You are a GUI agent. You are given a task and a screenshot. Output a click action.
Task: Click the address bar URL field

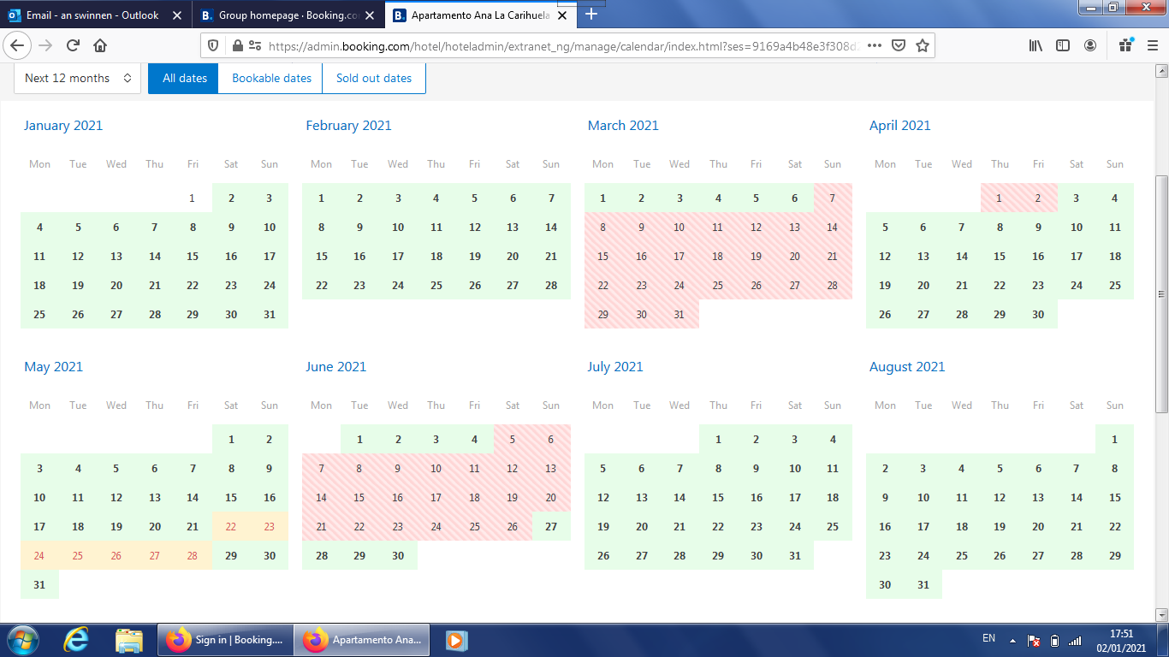(x=556, y=45)
